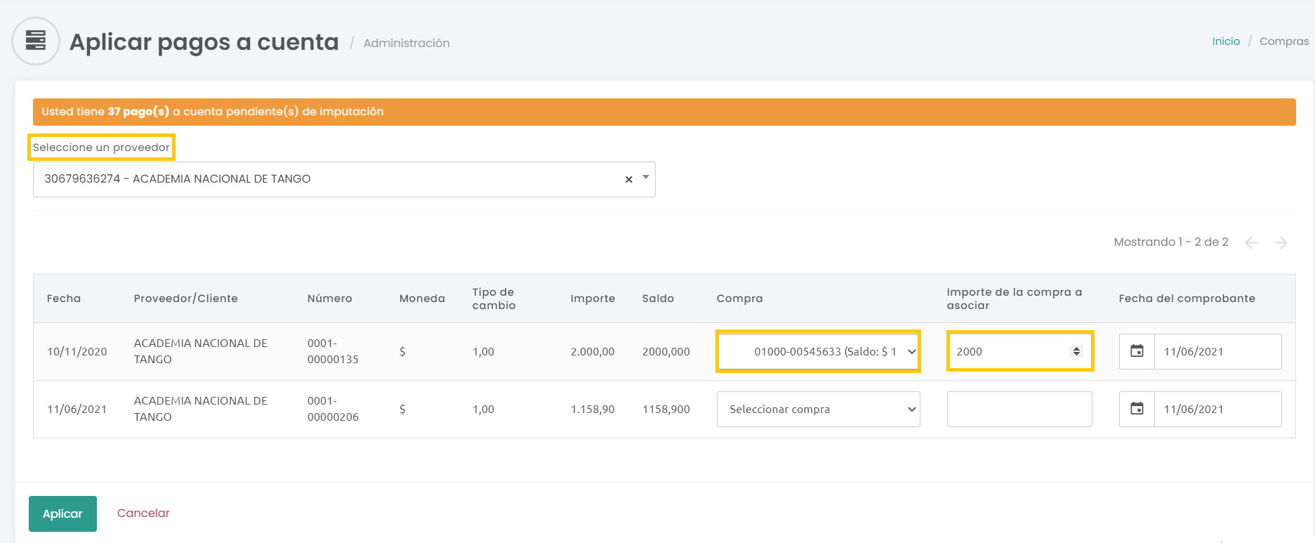This screenshot has height=543, width=1315.
Task: Open calendar icon for the 0001-00000206 row
Action: point(1137,409)
